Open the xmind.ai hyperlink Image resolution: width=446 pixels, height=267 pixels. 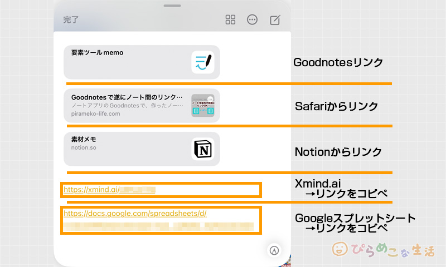[109, 190]
